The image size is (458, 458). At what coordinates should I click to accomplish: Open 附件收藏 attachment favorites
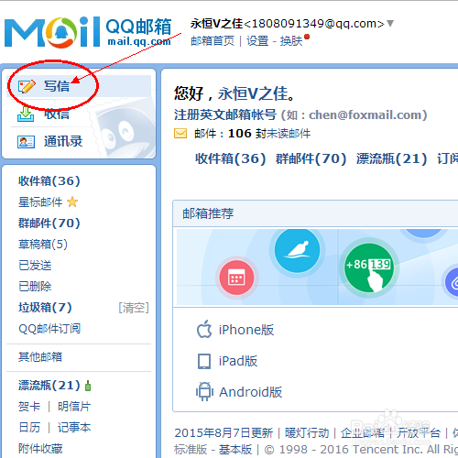click(x=40, y=449)
